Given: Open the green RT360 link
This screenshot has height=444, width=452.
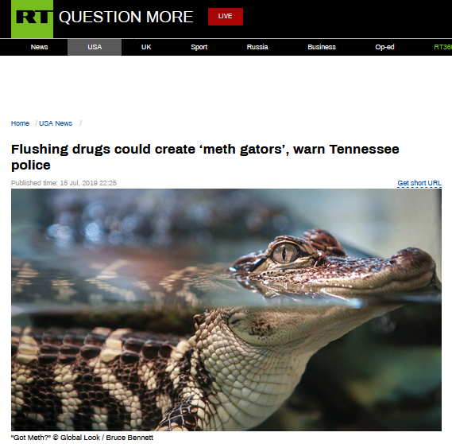Looking at the screenshot, I should pos(442,47).
